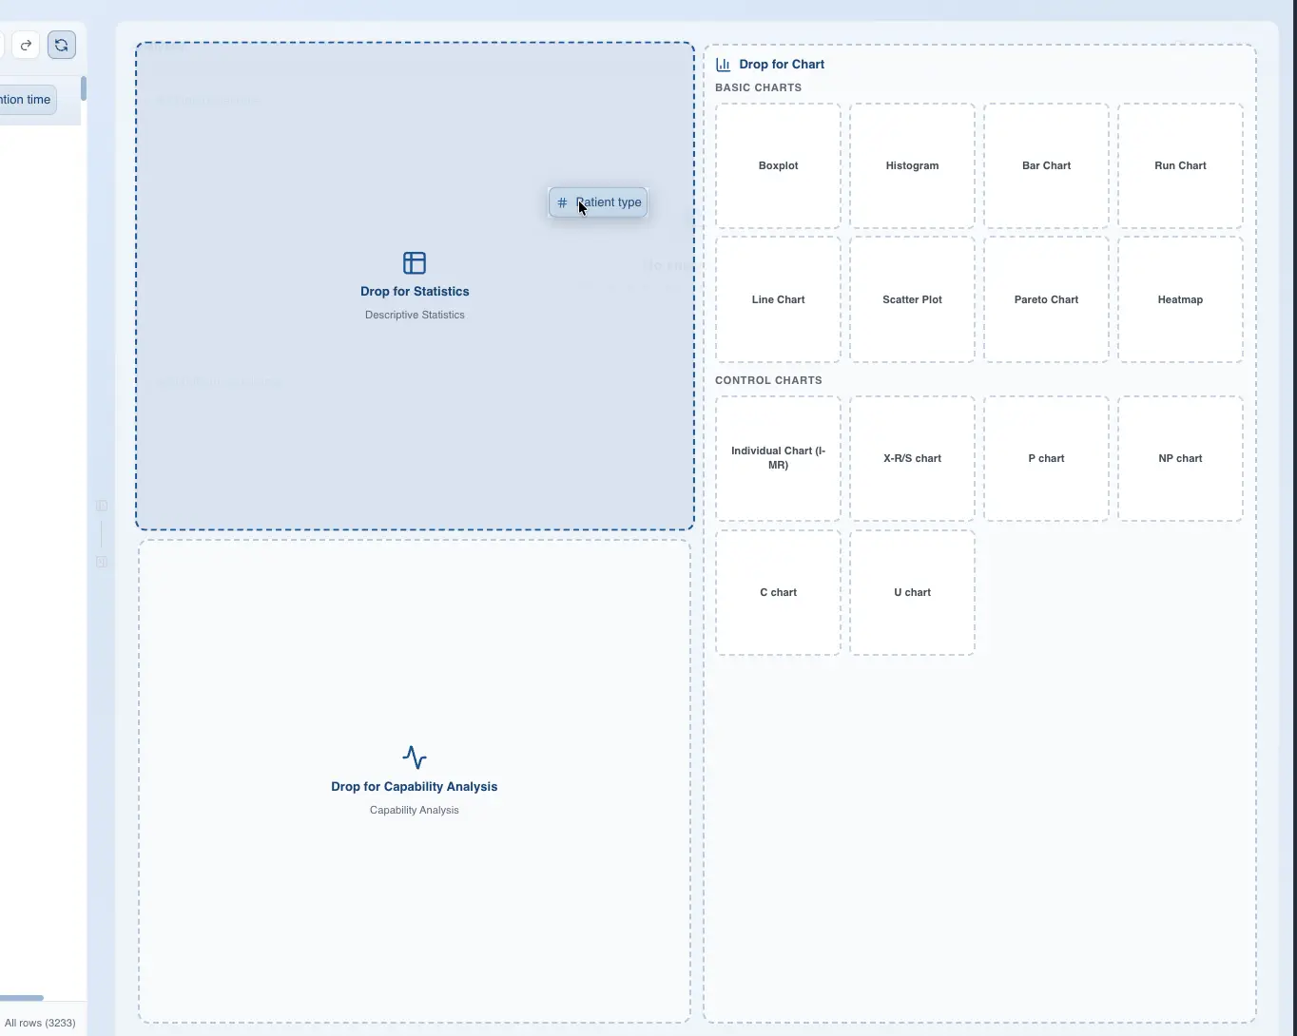Select the U chart tile
This screenshot has height=1036, width=1297.
click(911, 592)
